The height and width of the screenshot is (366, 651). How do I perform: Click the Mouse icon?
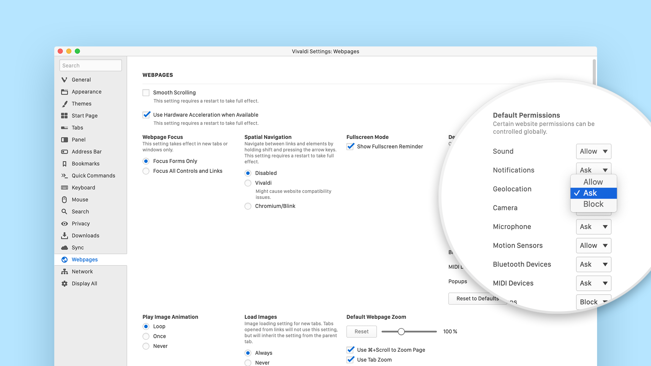pyautogui.click(x=64, y=200)
